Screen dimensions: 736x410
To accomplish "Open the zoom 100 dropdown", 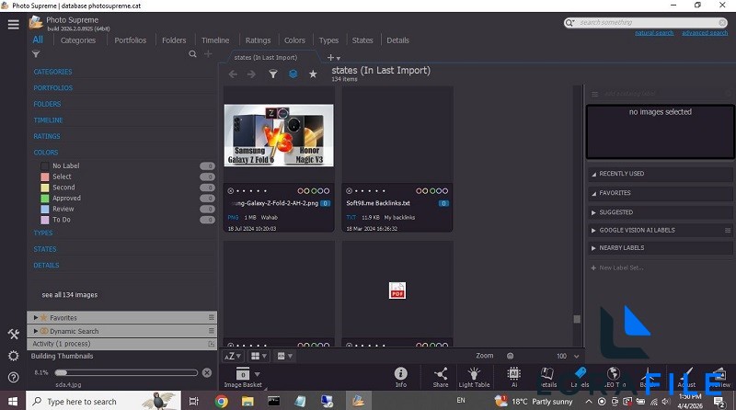I will (577, 356).
